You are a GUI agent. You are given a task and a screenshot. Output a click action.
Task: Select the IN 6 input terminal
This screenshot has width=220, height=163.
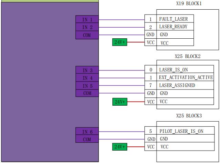pos(87,132)
